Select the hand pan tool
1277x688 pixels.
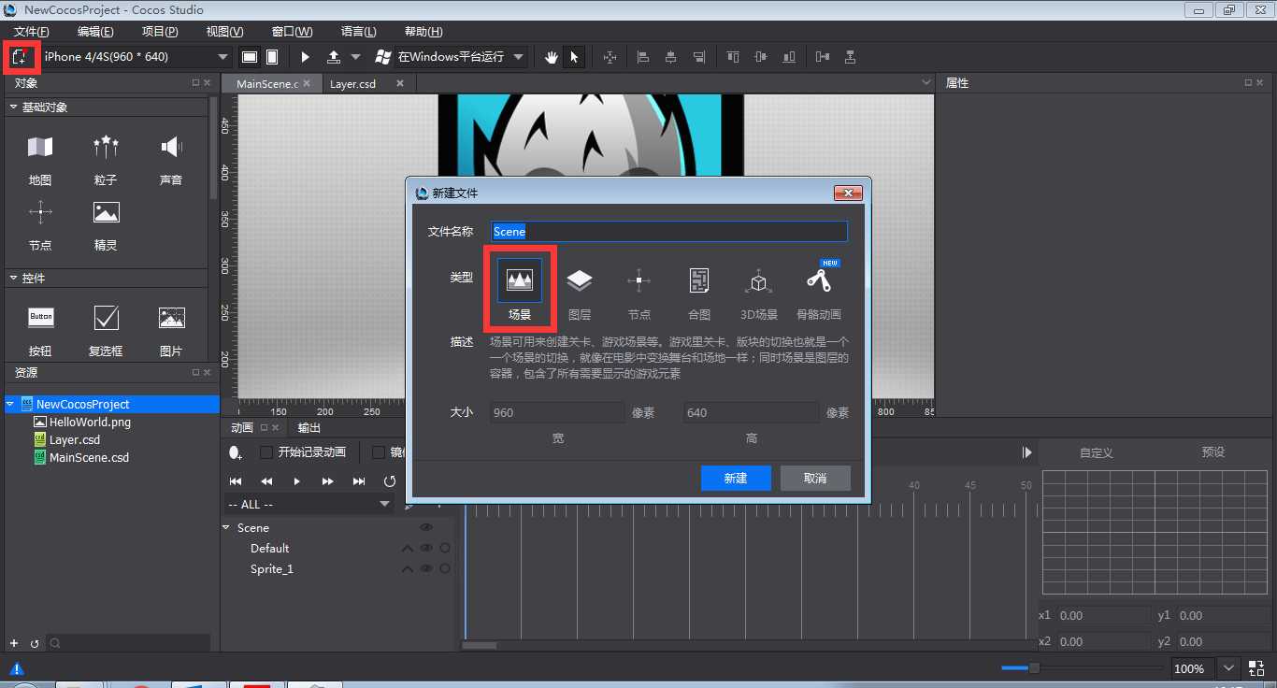pos(552,57)
